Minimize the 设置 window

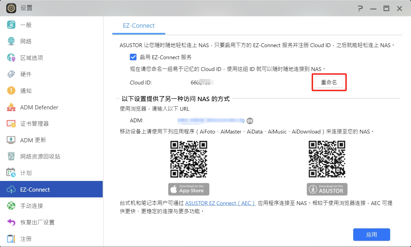(373, 9)
